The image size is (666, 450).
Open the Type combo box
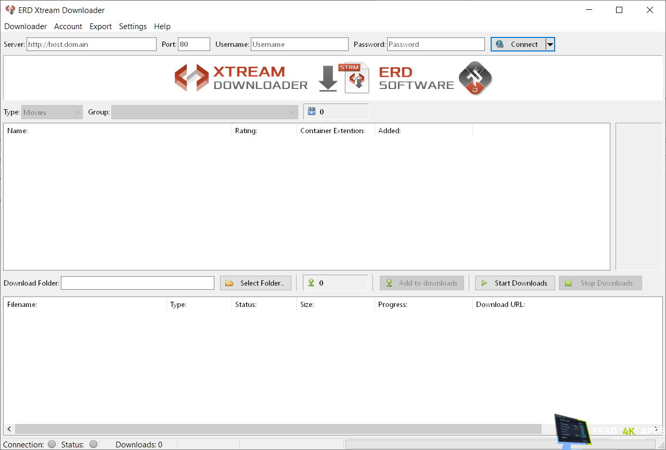point(76,112)
